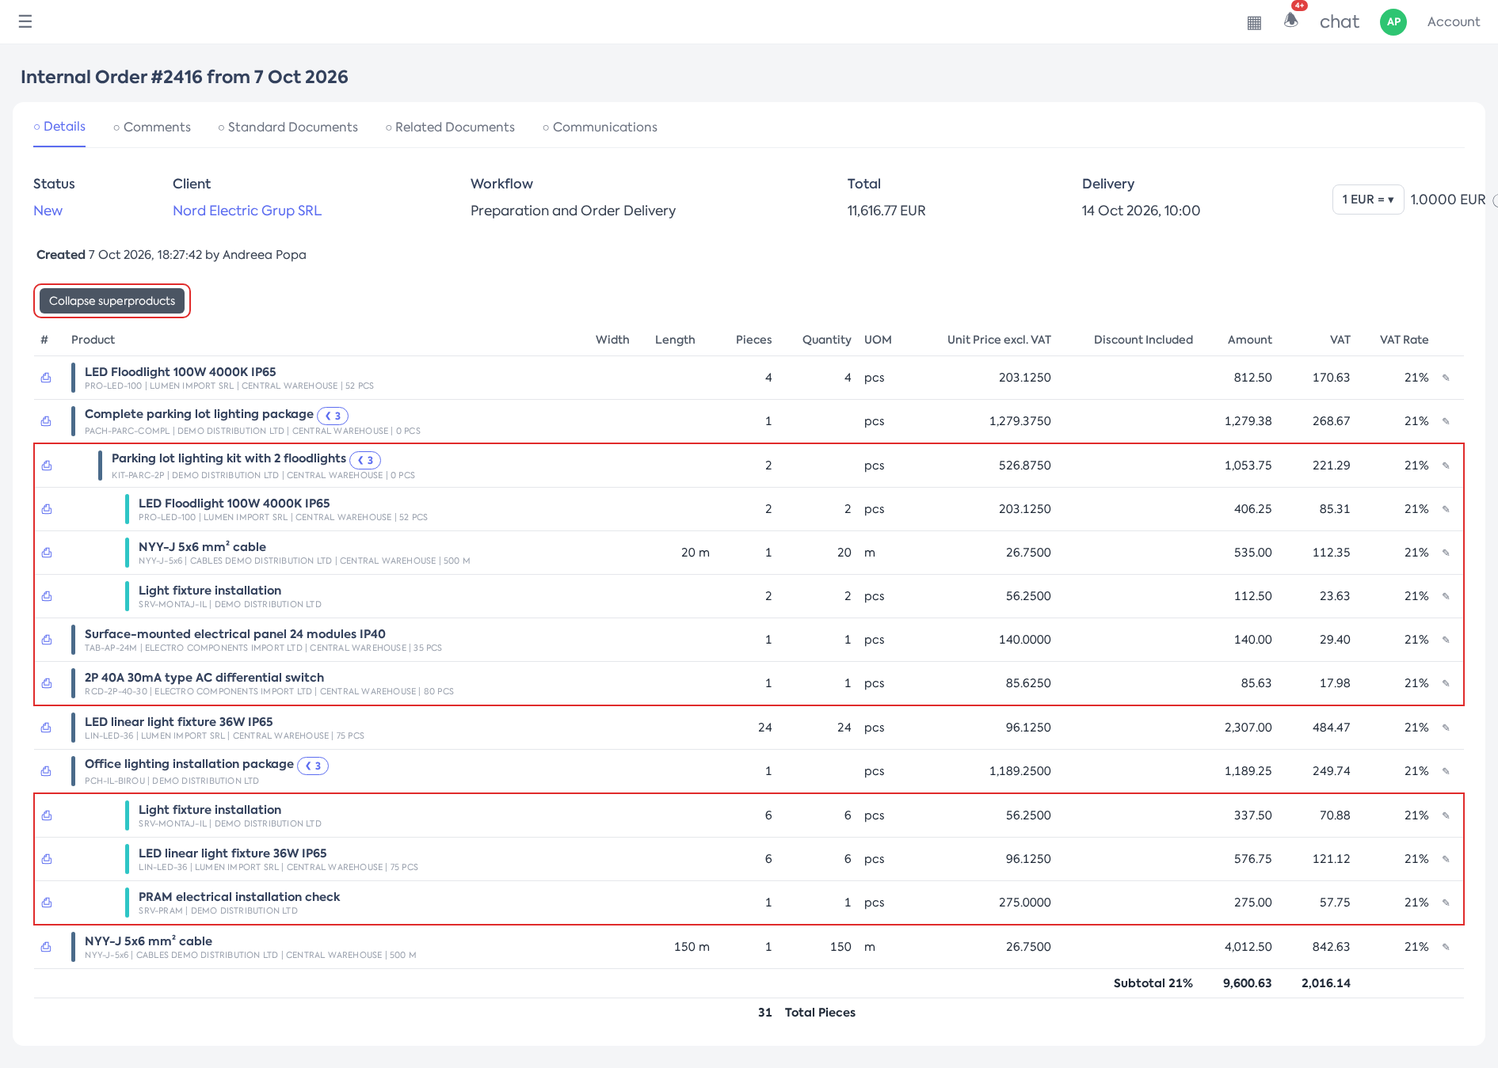Click the 1.0000 EUR exchange rate value
Viewport: 1498px width, 1068px height.
(1448, 200)
